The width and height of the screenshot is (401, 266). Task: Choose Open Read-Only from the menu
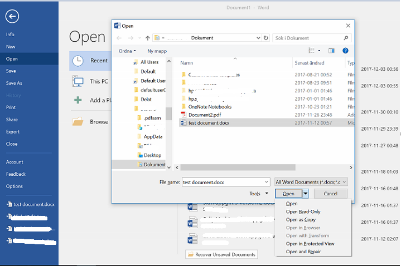click(303, 211)
